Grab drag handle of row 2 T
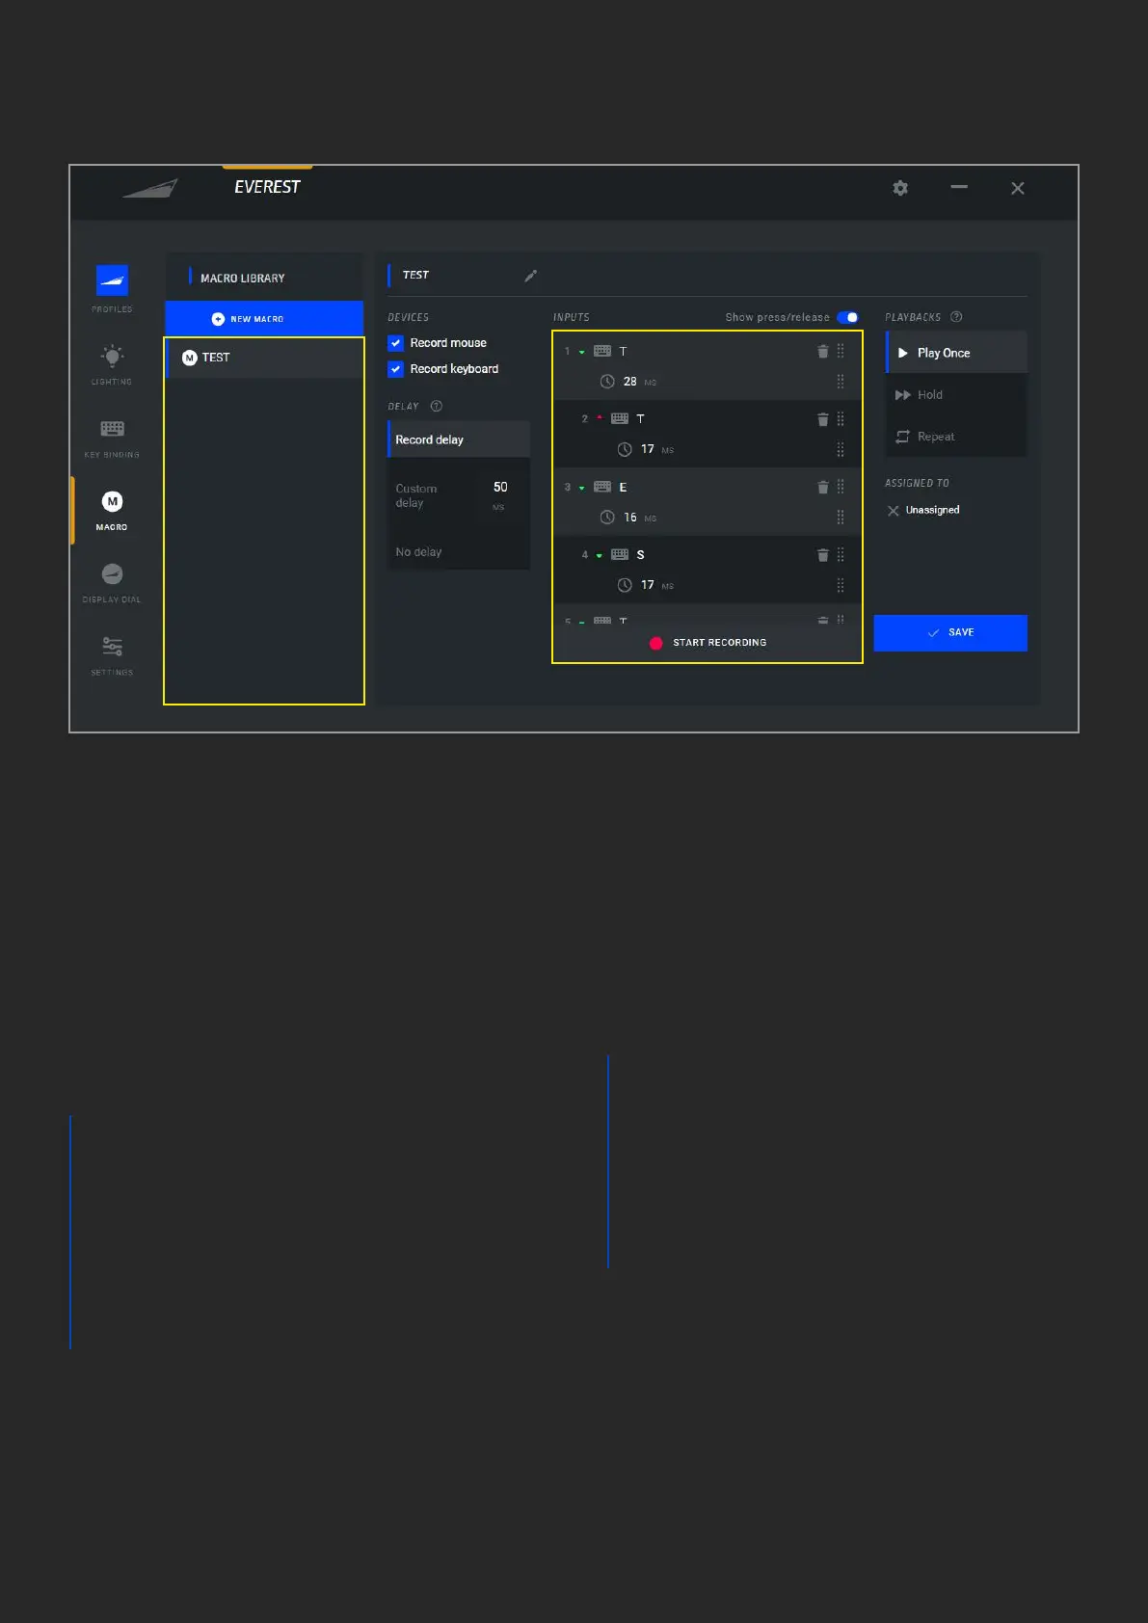1148x1623 pixels. 841,419
